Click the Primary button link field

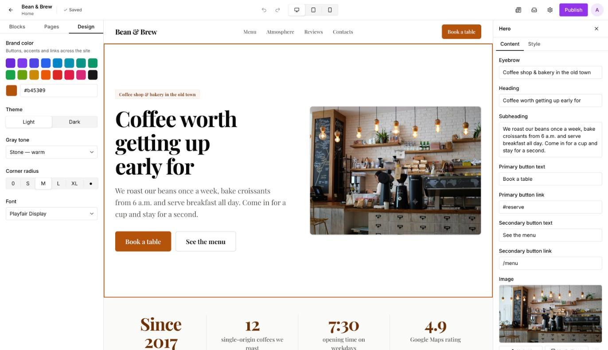point(550,207)
